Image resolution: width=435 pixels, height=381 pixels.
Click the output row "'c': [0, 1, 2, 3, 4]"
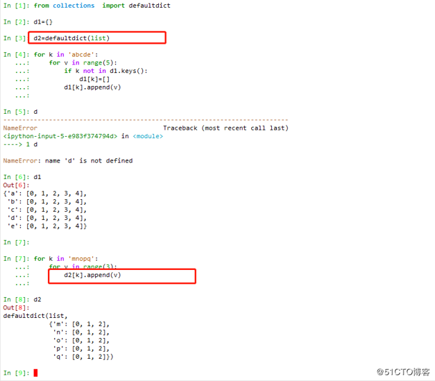[x=47, y=210]
